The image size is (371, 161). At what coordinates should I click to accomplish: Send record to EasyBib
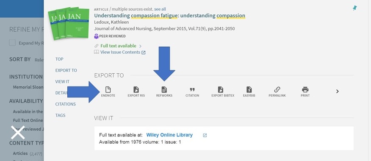pyautogui.click(x=249, y=92)
